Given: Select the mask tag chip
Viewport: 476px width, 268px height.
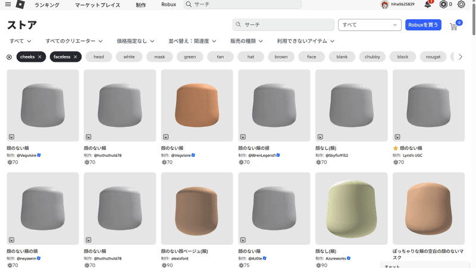Looking at the screenshot, I should tap(159, 57).
